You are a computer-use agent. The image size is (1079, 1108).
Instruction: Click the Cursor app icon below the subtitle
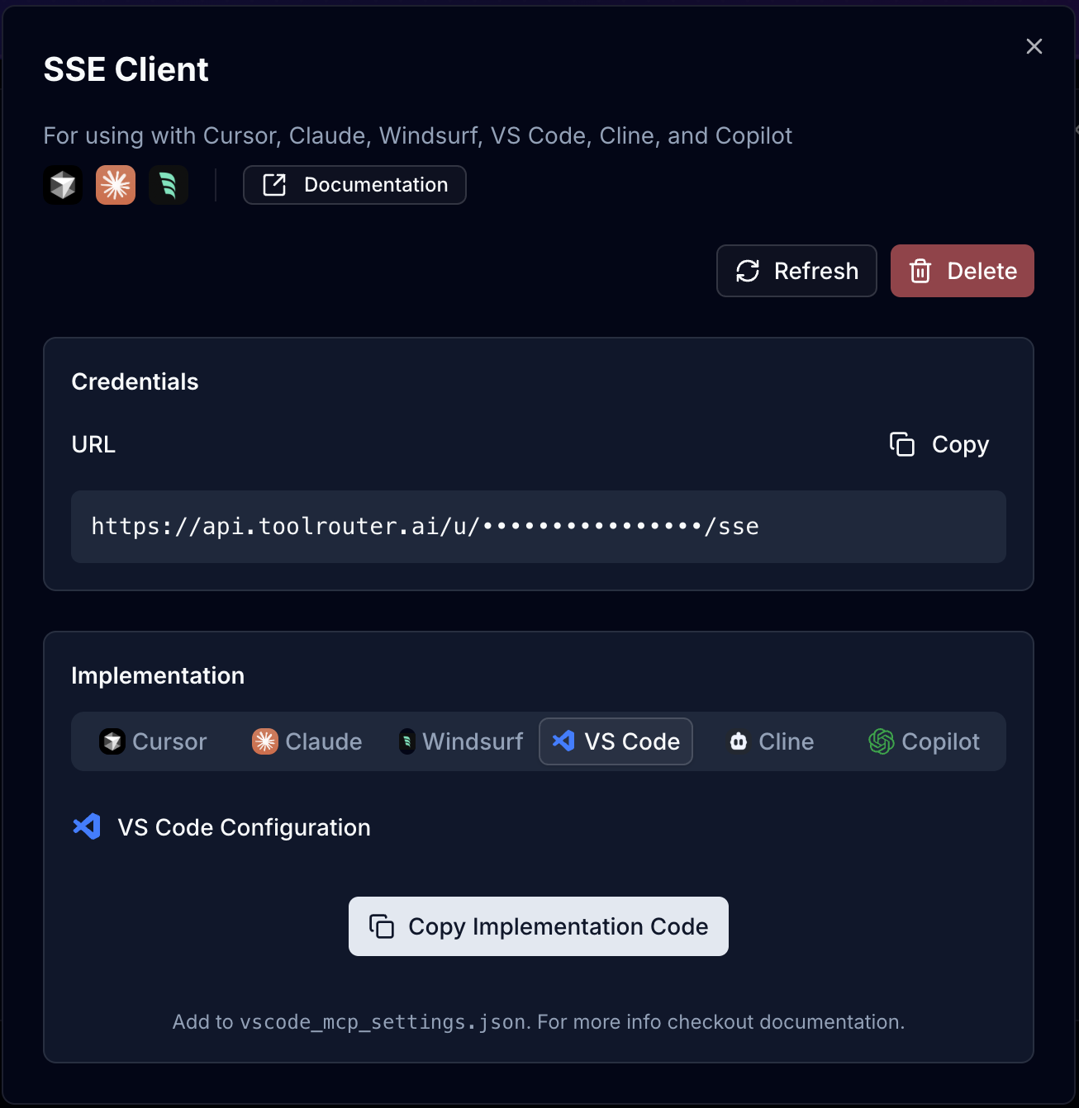tap(63, 185)
